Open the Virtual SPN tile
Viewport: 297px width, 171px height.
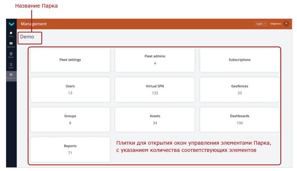[155, 89]
